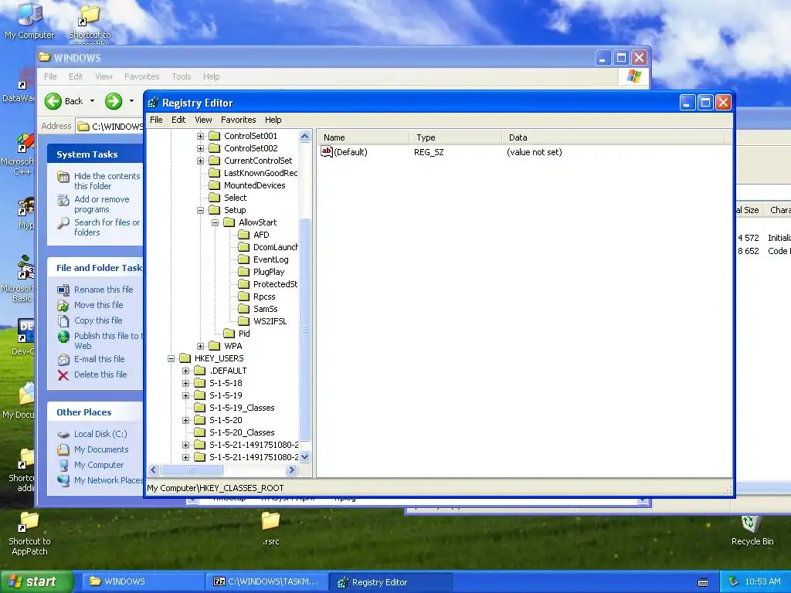
Task: Select the Pid key folder icon
Action: point(229,334)
